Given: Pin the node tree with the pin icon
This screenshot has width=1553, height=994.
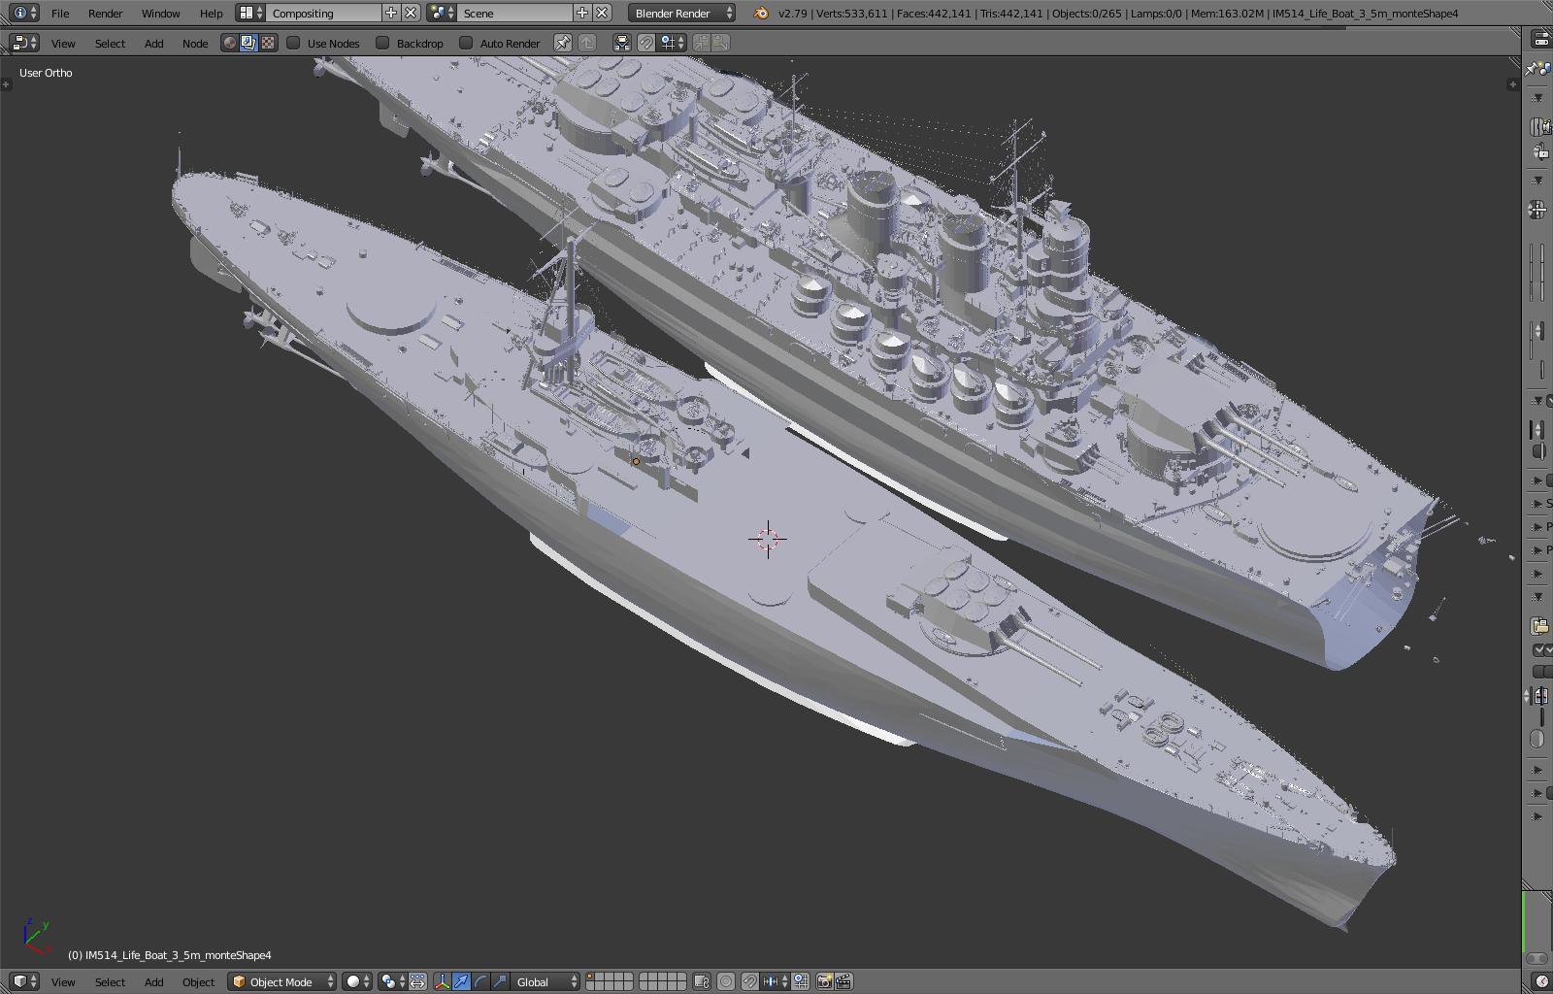Looking at the screenshot, I should tap(562, 43).
